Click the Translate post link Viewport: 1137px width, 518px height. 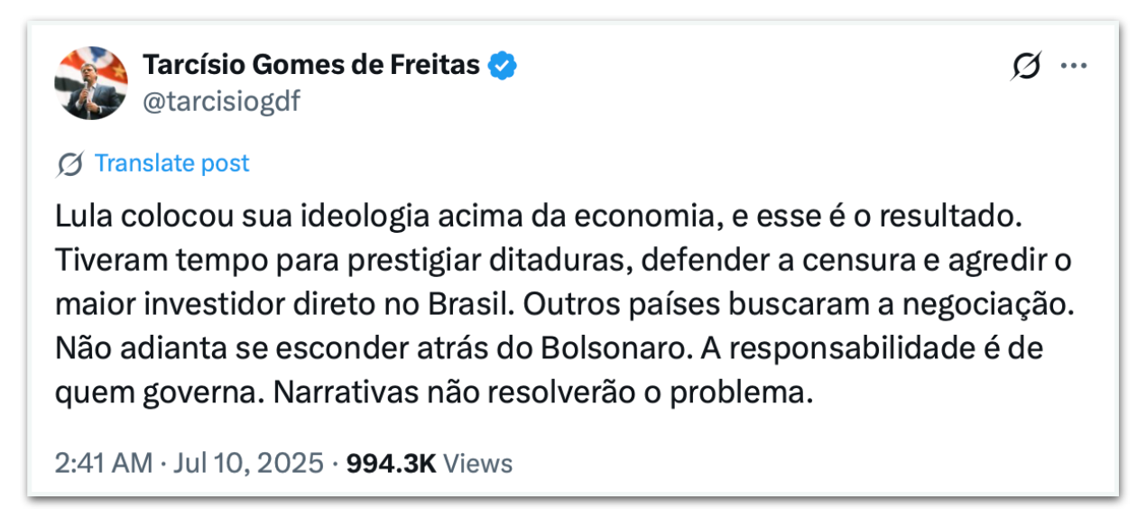pos(171,163)
